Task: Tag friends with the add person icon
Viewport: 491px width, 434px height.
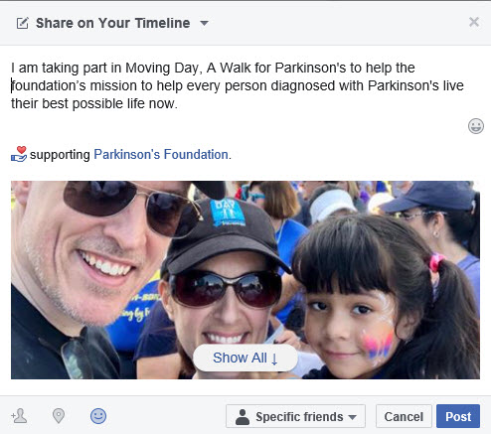Action: pos(19,416)
